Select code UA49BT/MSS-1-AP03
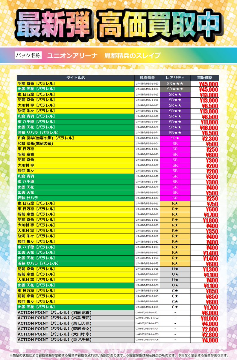Image resolution: width=237 pixels, height=360 pixels. tap(147, 323)
